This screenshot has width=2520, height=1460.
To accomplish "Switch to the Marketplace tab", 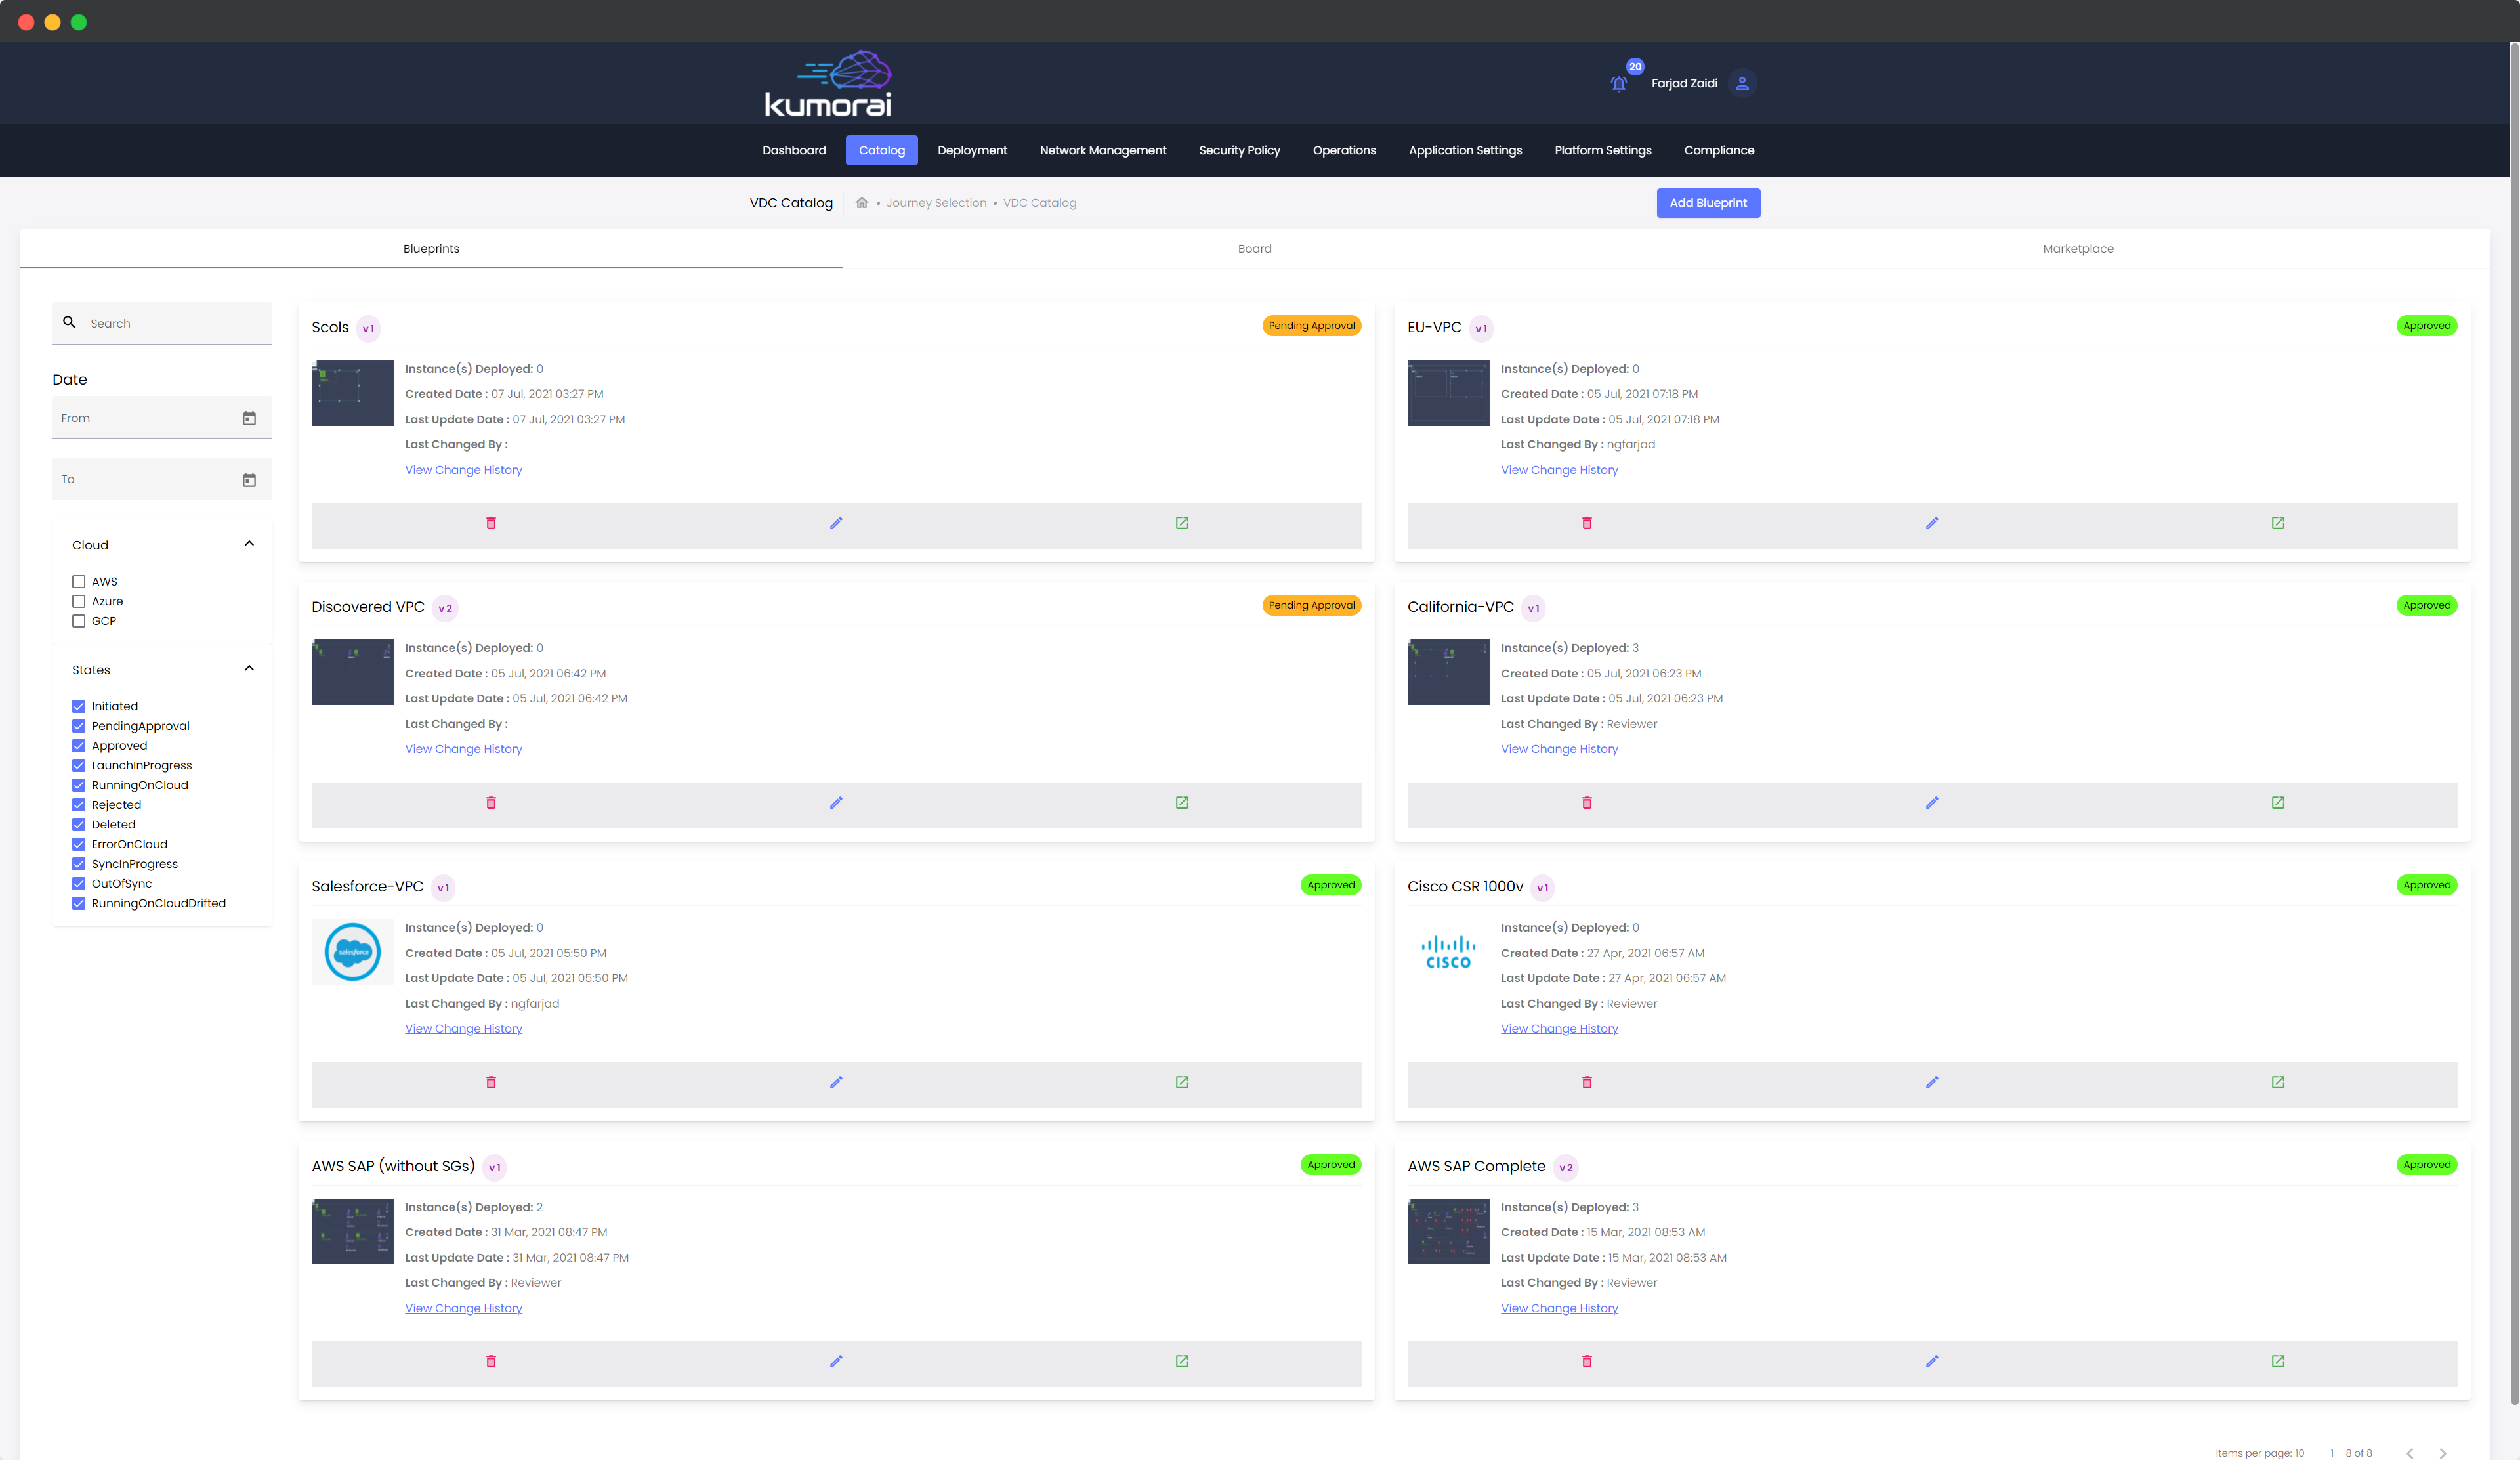I will tap(2078, 248).
